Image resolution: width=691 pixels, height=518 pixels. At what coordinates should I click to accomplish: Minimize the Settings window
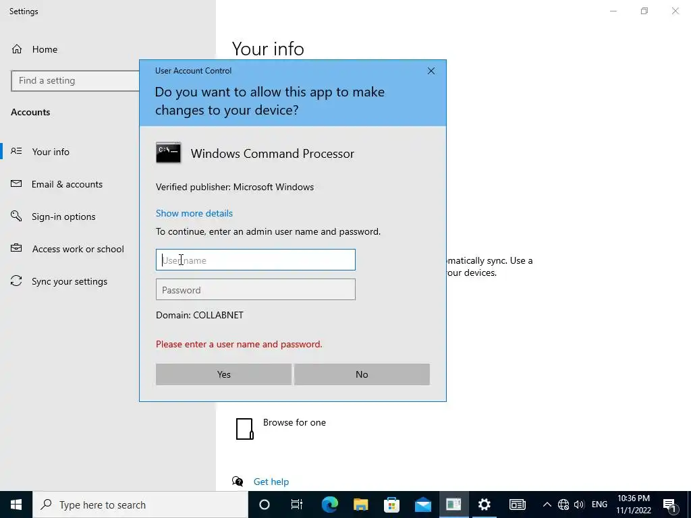point(613,11)
